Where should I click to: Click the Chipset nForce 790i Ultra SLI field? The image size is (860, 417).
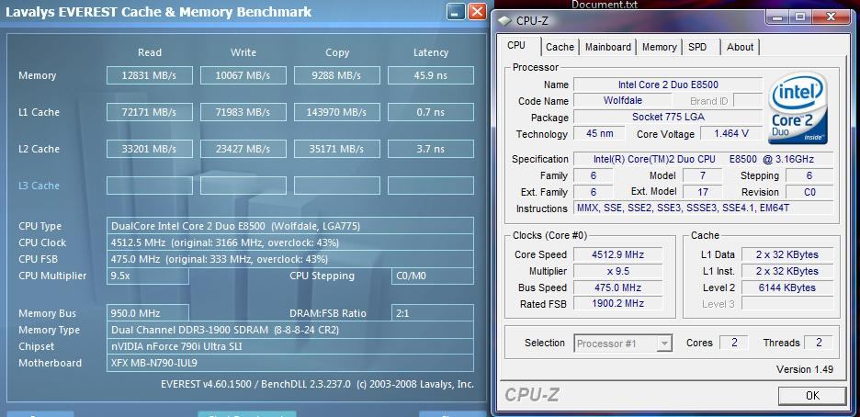(290, 346)
